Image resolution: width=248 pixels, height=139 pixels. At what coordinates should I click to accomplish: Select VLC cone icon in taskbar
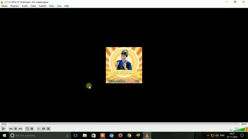coord(147,136)
